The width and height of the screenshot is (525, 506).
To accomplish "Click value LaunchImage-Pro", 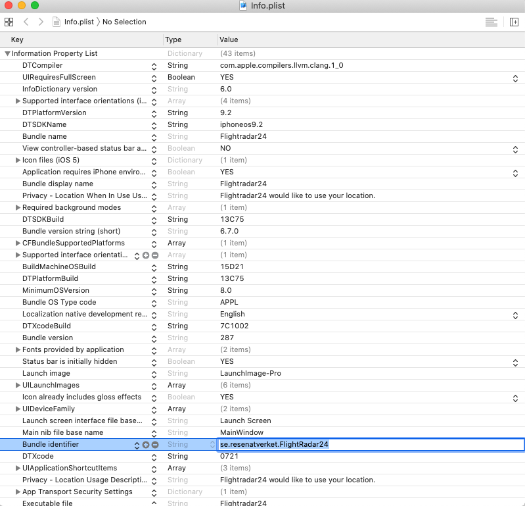I will coord(250,373).
